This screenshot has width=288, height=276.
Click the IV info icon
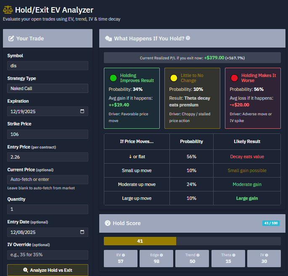(x=267, y=255)
